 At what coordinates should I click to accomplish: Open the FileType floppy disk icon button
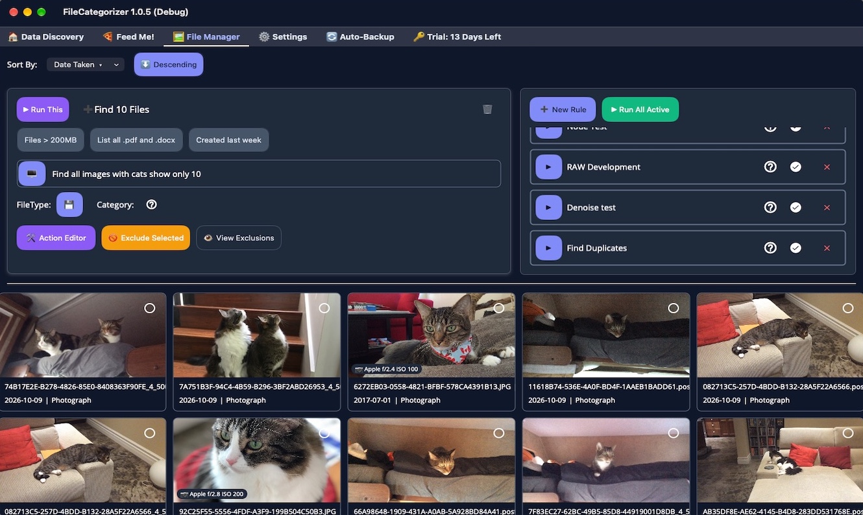pyautogui.click(x=69, y=204)
